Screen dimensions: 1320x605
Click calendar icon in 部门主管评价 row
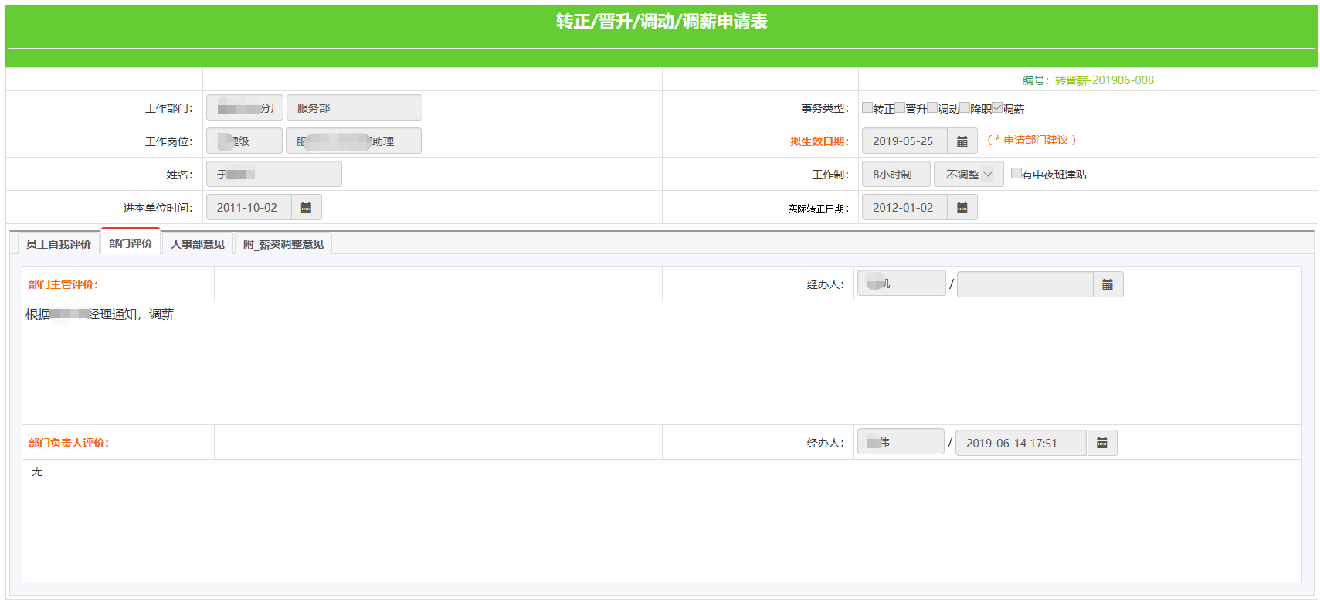point(1107,284)
